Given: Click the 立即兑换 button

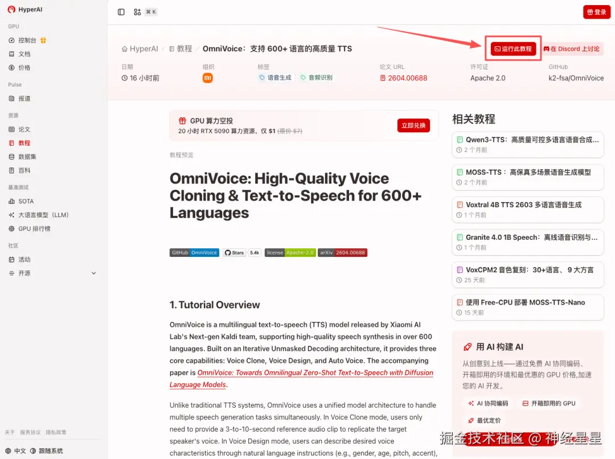Looking at the screenshot, I should tap(413, 125).
